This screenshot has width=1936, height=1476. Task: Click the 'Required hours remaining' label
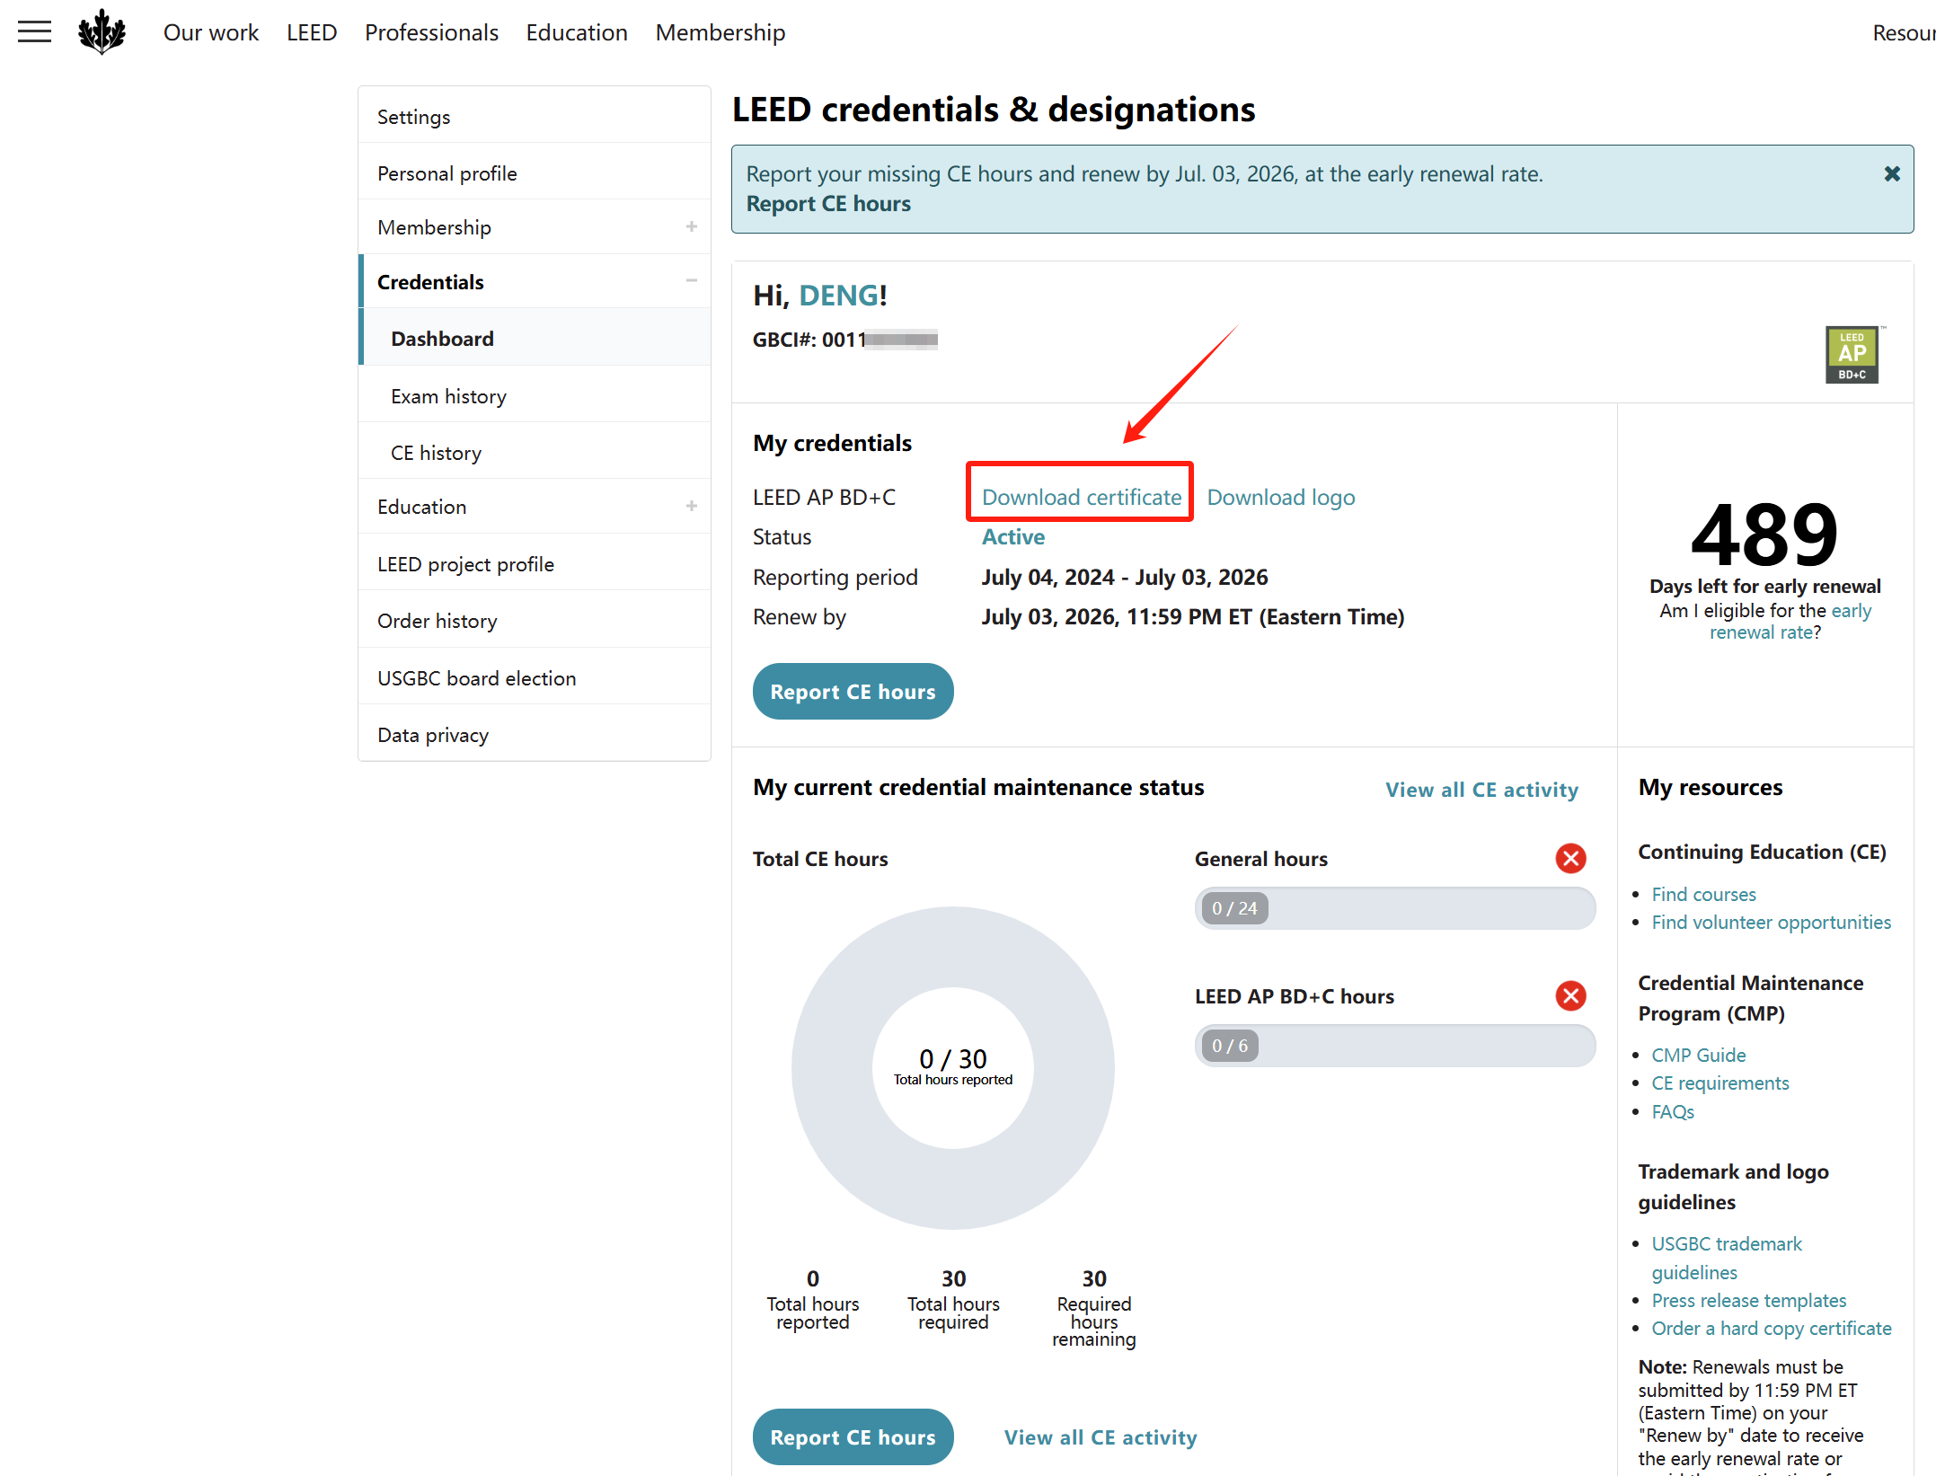click(1093, 1321)
